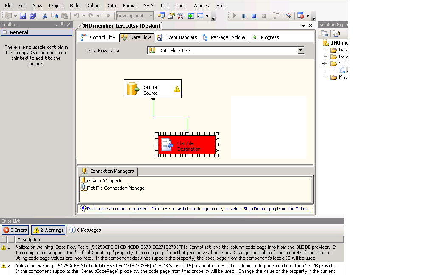Switch to the Progress tab
Viewport: 428px width, 275px height.
click(x=266, y=37)
